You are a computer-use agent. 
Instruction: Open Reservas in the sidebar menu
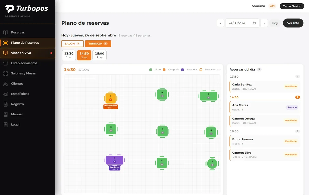tap(28, 32)
